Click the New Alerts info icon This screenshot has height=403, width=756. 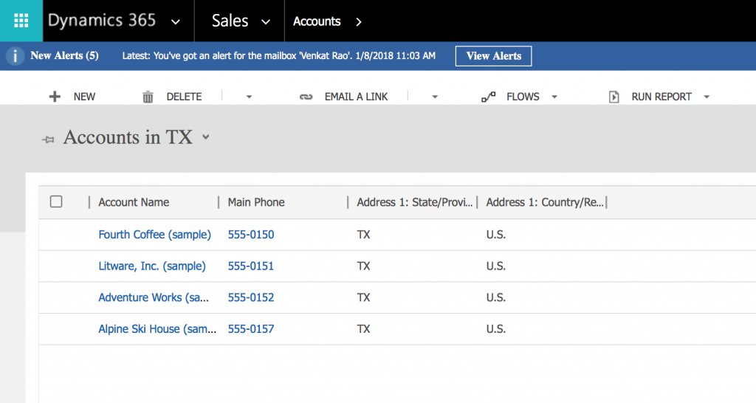tap(15, 56)
